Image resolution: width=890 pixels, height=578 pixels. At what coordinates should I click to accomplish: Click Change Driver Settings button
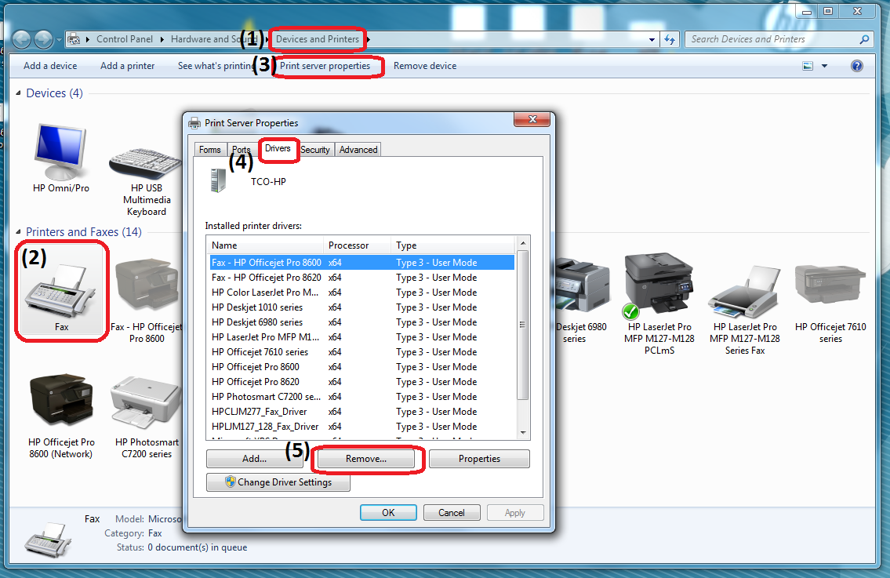278,482
